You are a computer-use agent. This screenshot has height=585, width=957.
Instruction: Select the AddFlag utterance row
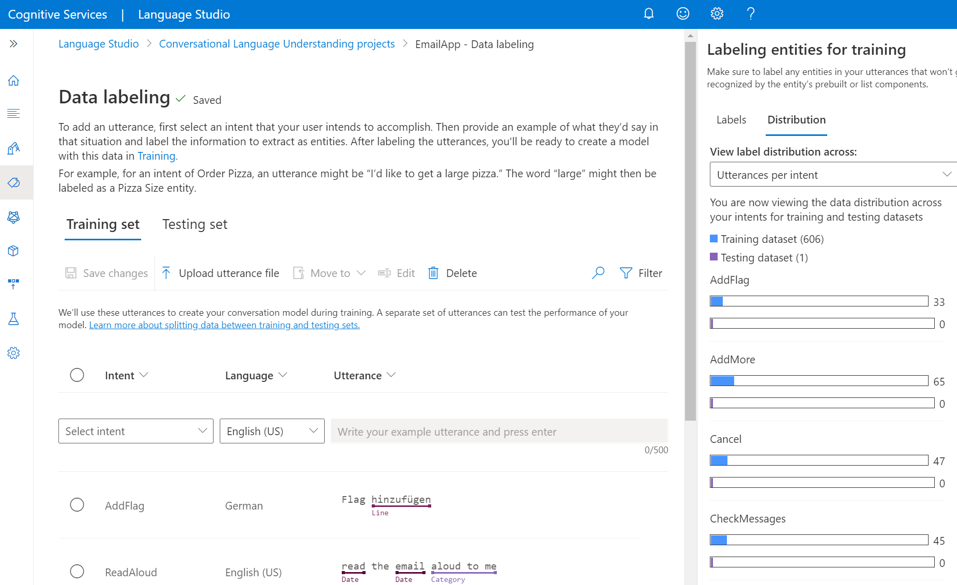coord(77,504)
